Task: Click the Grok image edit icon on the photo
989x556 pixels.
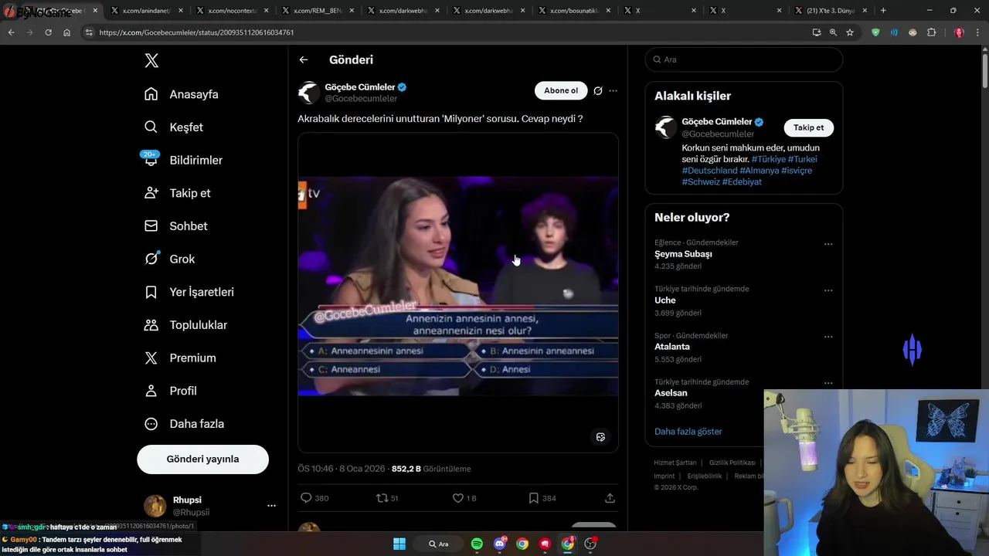Action: (x=600, y=437)
